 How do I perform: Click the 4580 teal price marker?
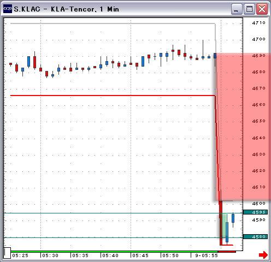click(255, 237)
